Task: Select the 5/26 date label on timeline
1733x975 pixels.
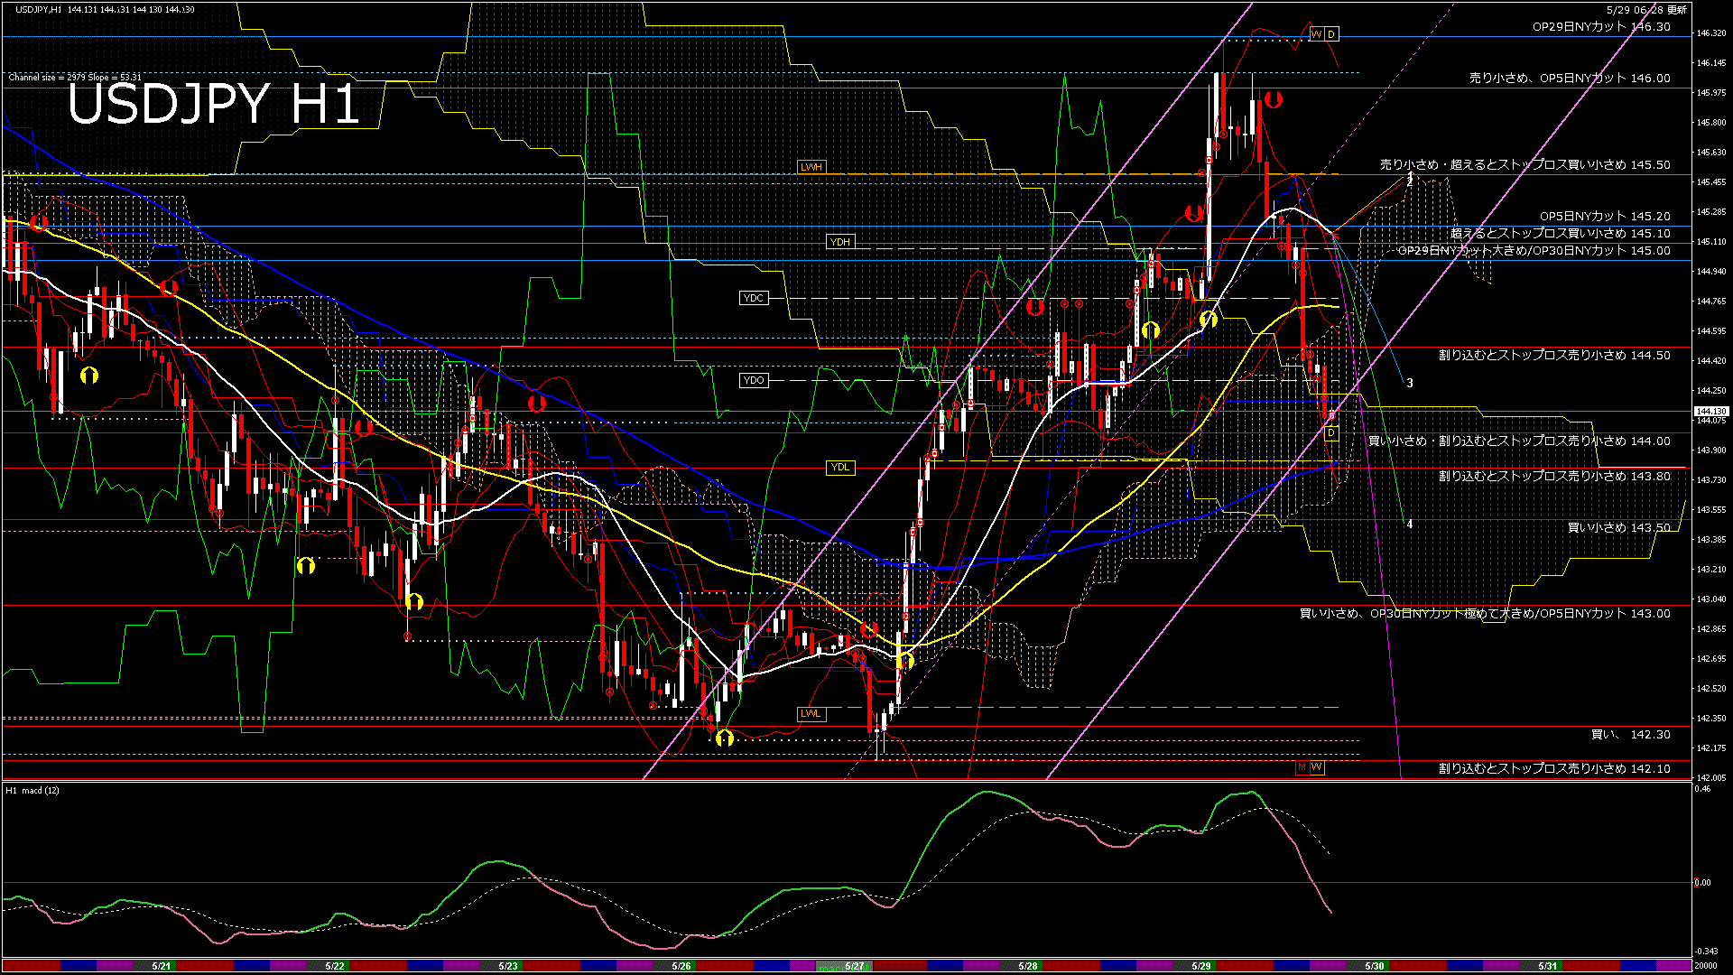Action: click(681, 966)
